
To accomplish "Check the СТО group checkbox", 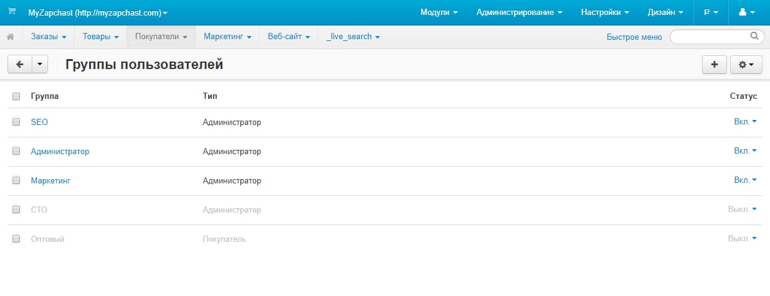I will pos(16,210).
